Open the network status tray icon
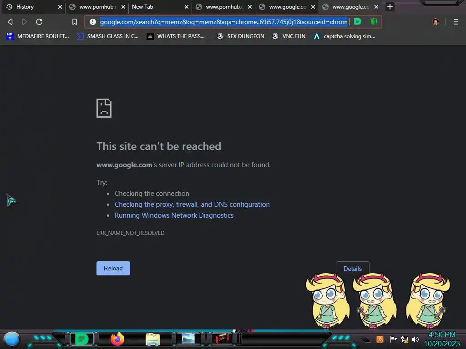This screenshot has height=349, width=466. coord(405,339)
